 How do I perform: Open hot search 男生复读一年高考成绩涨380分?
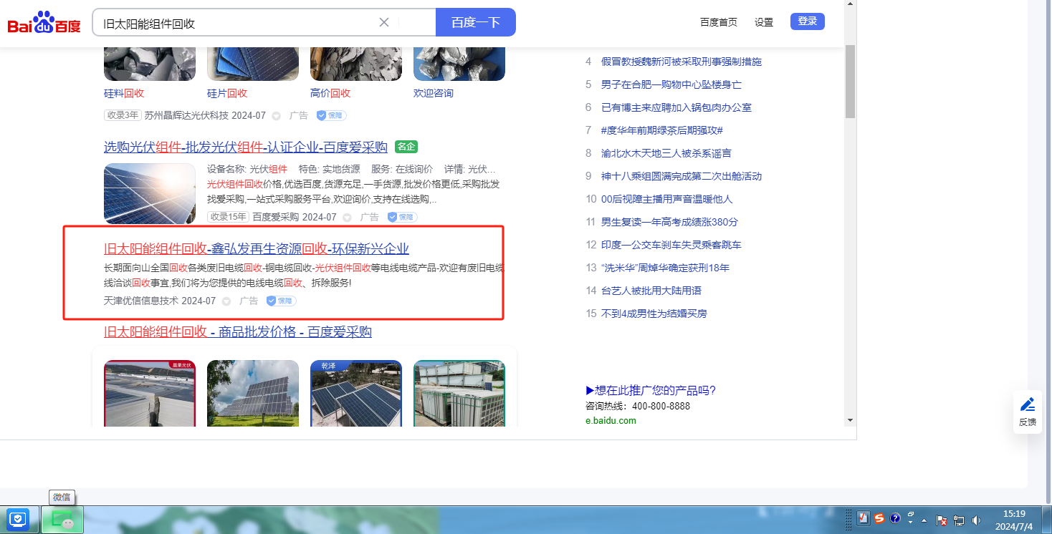pyautogui.click(x=669, y=222)
